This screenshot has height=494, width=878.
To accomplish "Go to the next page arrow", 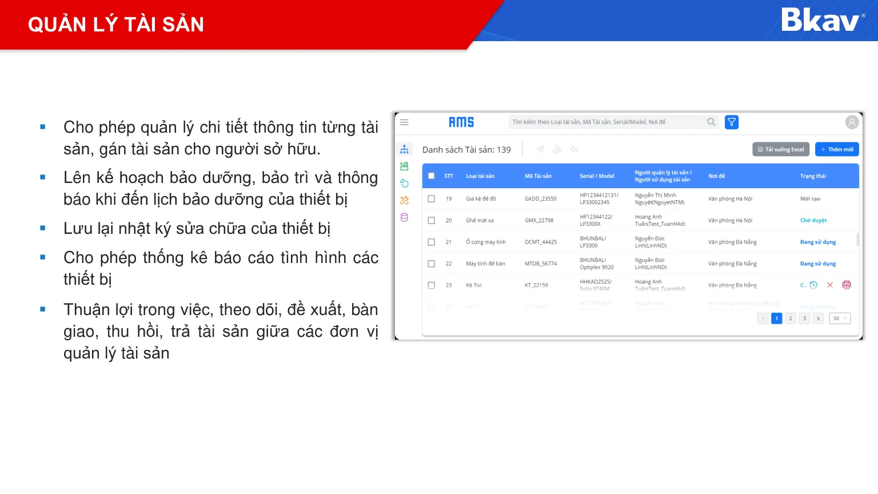I will (x=818, y=318).
